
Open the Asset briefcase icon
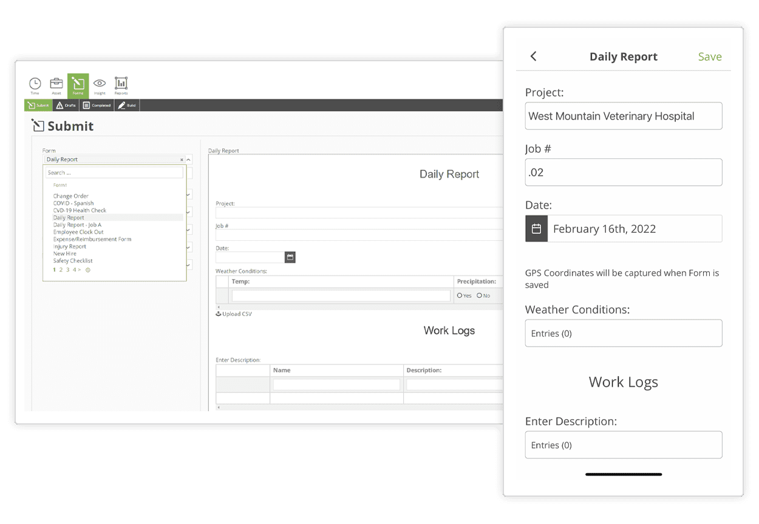pos(56,84)
